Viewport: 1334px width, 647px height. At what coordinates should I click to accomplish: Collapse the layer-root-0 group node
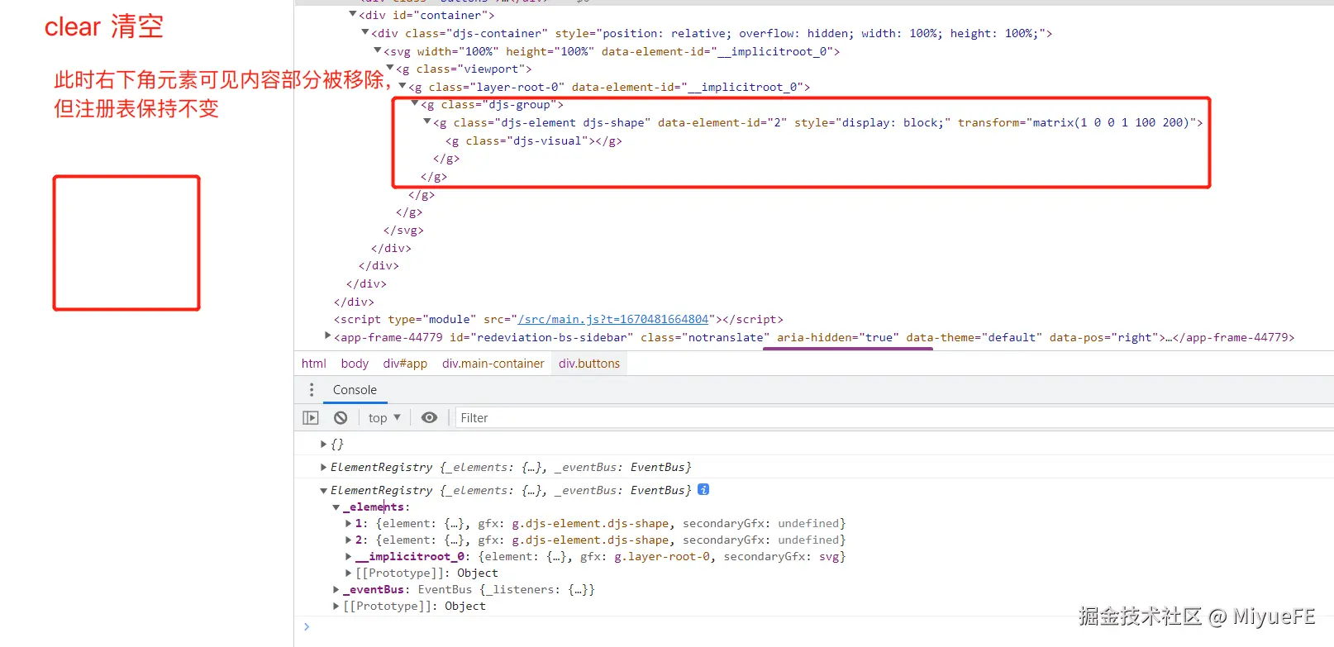(x=403, y=86)
